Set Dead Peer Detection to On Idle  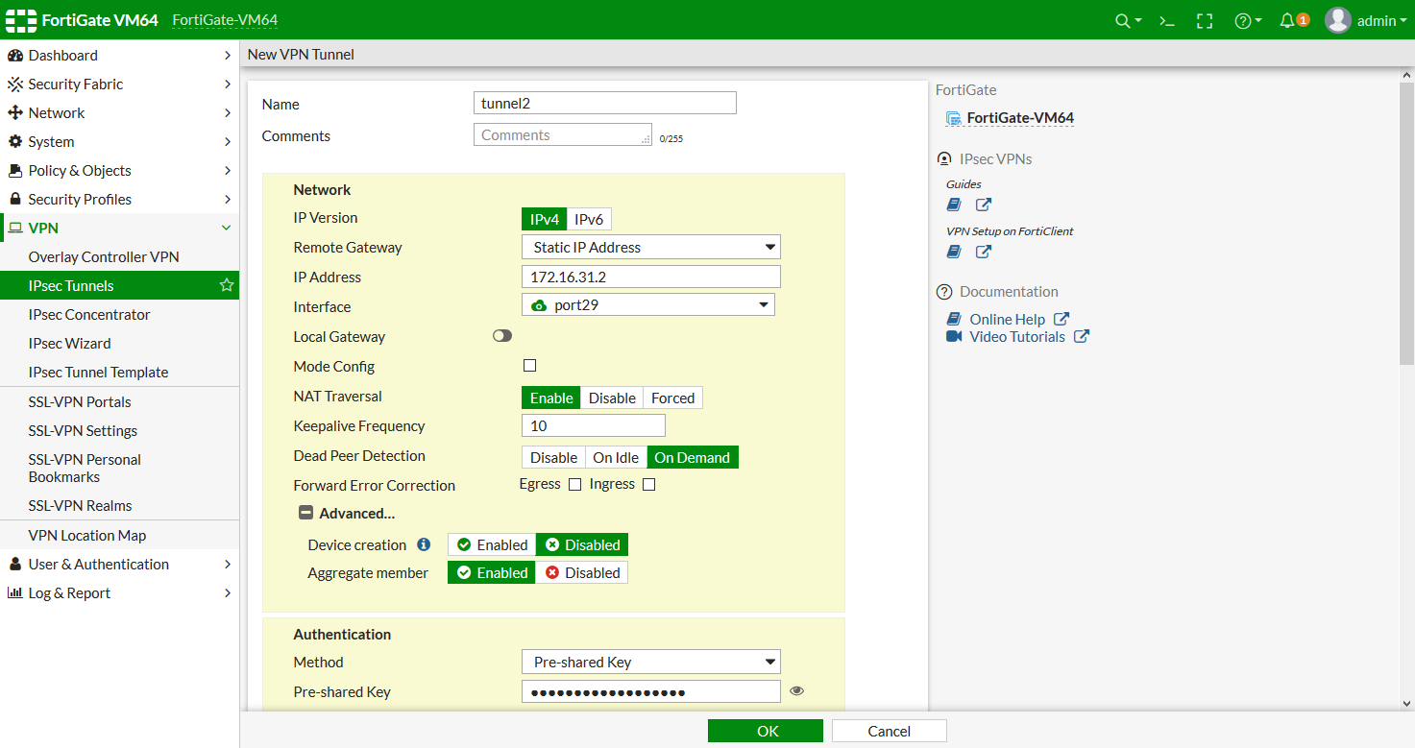(616, 457)
